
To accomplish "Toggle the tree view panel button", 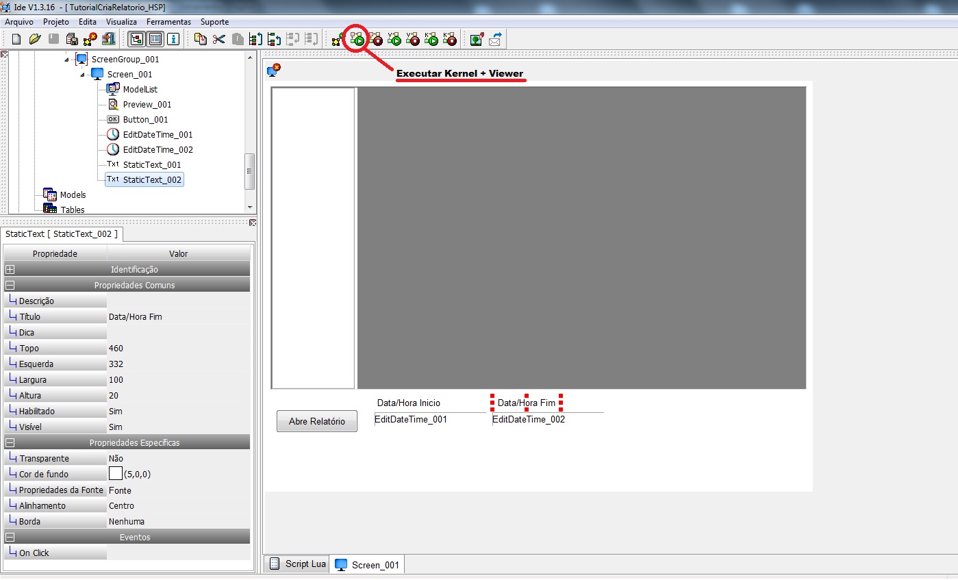I will tap(137, 39).
